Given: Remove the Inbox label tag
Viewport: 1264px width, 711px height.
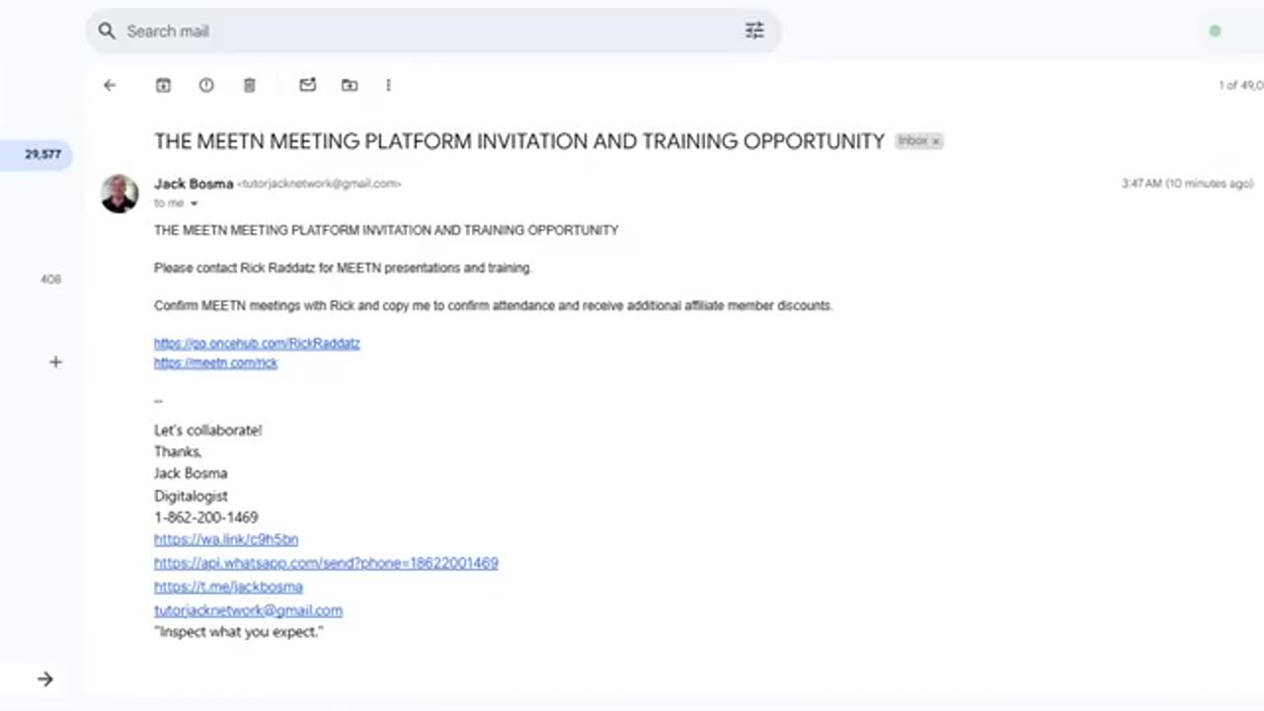Looking at the screenshot, I should [x=935, y=141].
